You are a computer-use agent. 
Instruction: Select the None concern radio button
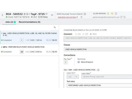click(x=91, y=34)
